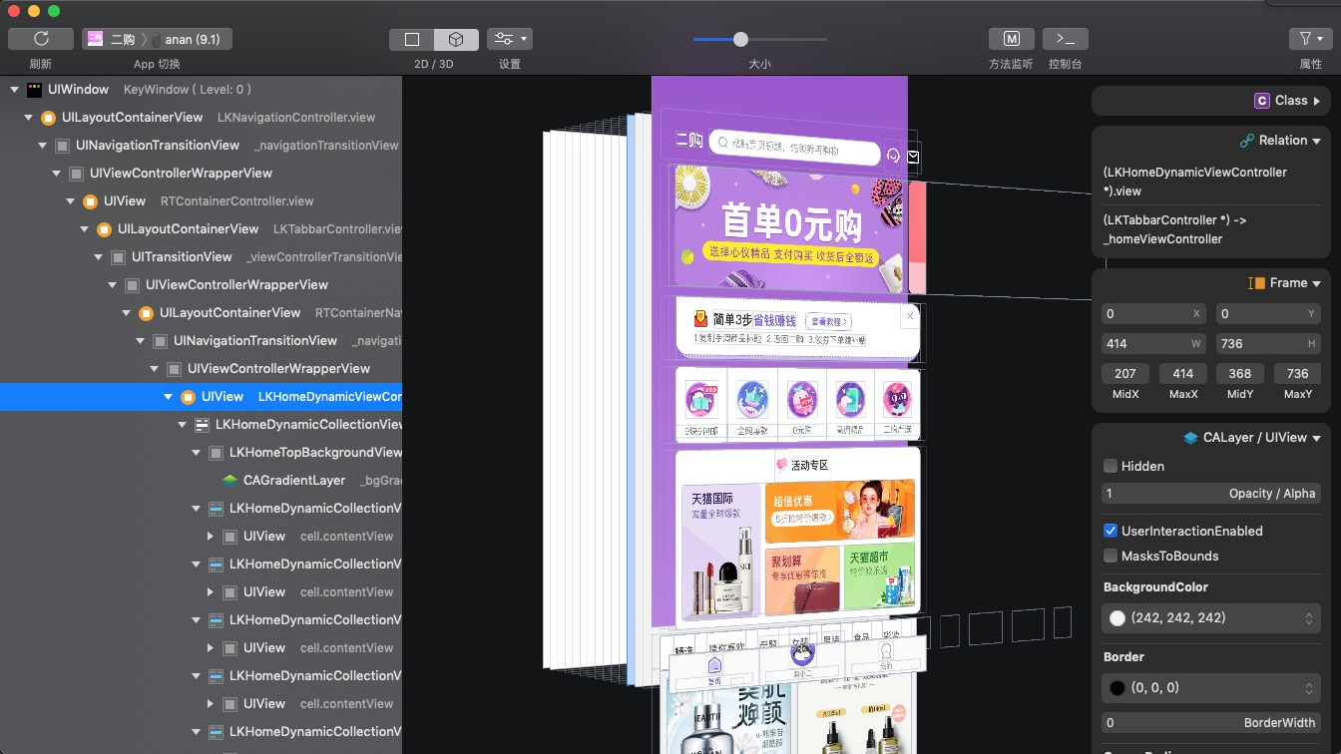Viewport: 1341px width, 754px height.
Task: Click the refresh (刷新) toolbar button
Action: click(x=41, y=39)
